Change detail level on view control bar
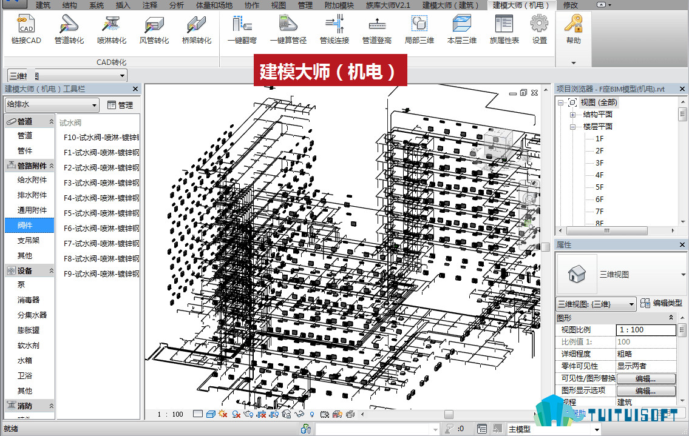The width and height of the screenshot is (689, 436). point(198,414)
